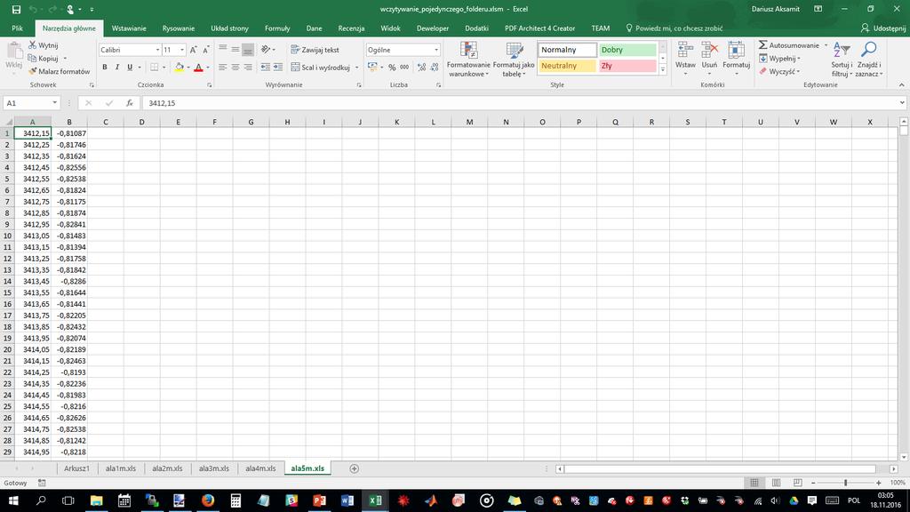Image resolution: width=910 pixels, height=512 pixels.
Task: Add a new sheet with plus icon
Action: pos(354,468)
